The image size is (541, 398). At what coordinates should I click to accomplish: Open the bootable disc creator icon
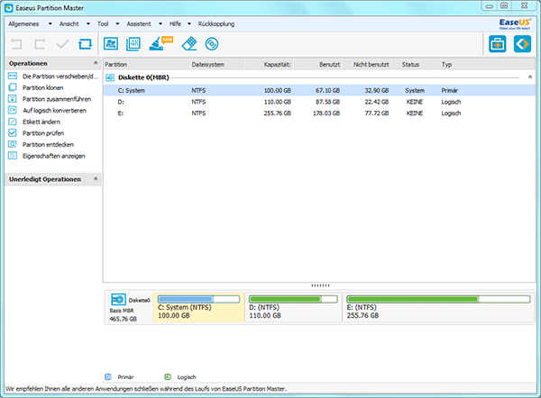(x=212, y=44)
